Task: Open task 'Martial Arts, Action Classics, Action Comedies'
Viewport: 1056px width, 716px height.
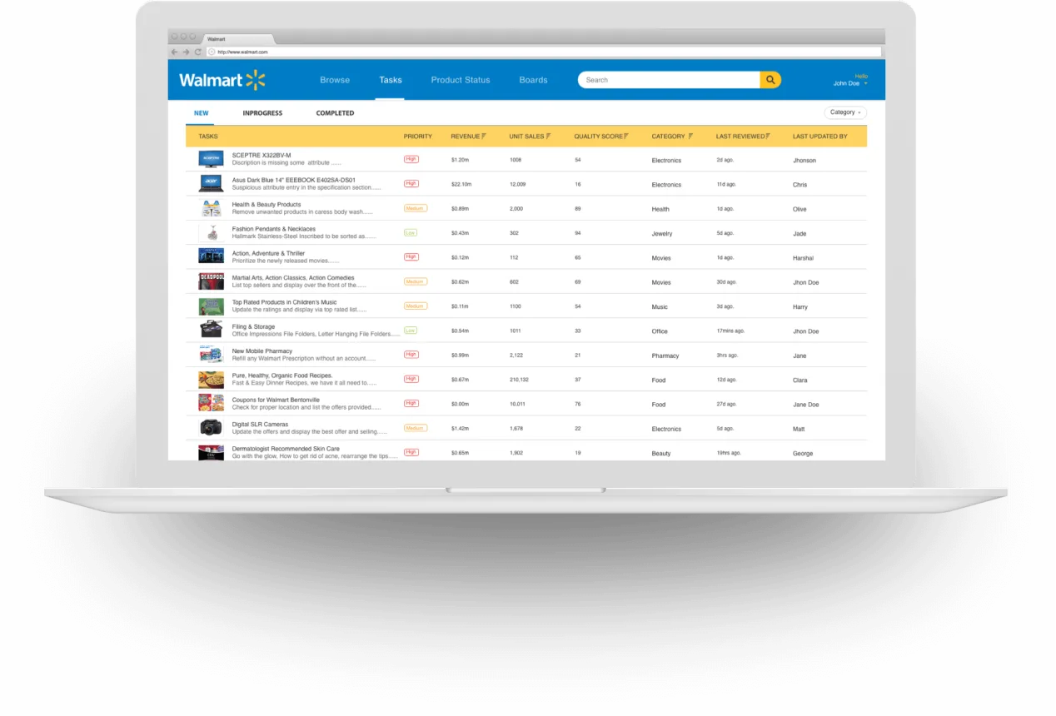Action: click(x=293, y=278)
